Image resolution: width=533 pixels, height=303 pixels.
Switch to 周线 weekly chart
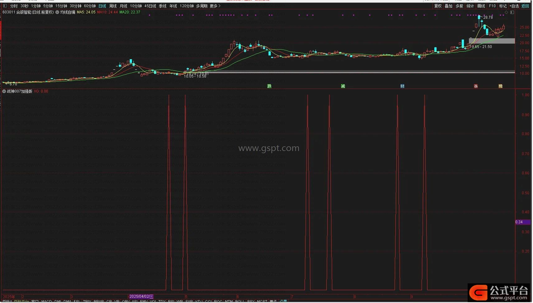point(113,6)
